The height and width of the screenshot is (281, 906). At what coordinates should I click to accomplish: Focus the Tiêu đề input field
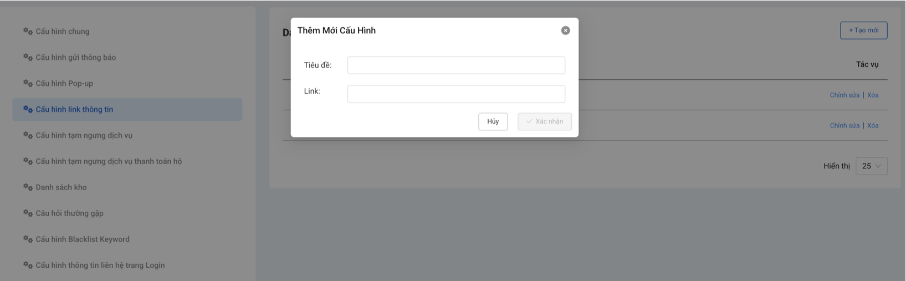pos(456,65)
